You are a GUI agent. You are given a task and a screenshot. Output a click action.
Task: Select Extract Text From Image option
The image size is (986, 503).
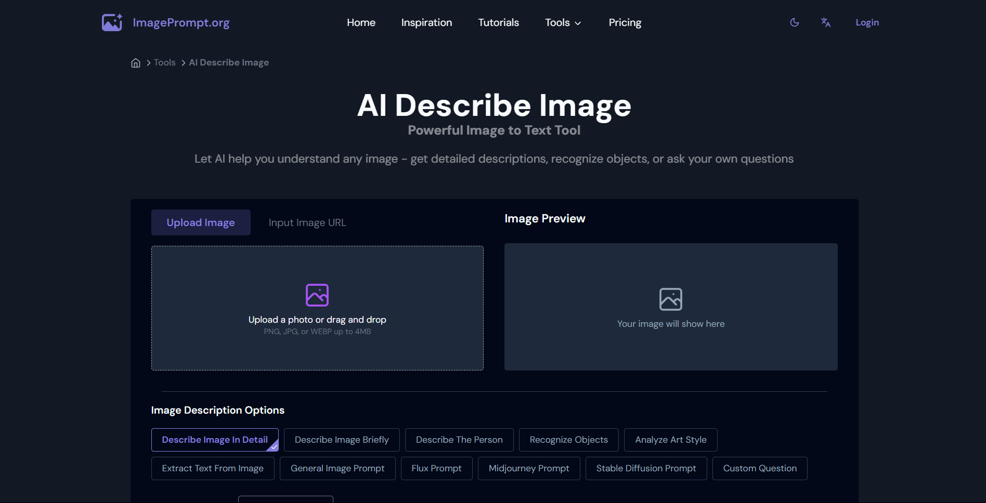(x=212, y=468)
